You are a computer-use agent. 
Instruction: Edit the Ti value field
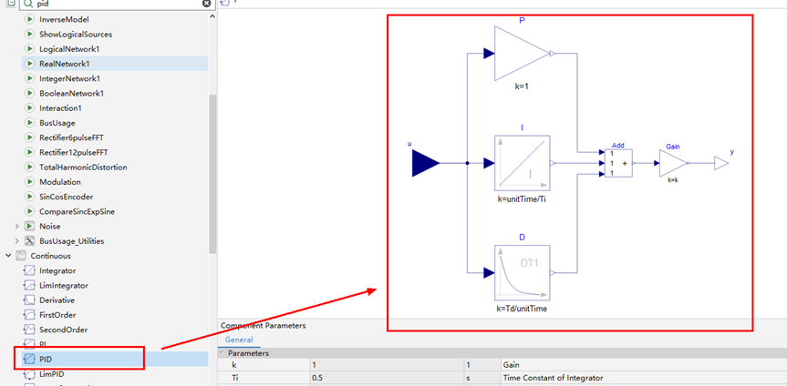pyautogui.click(x=387, y=378)
